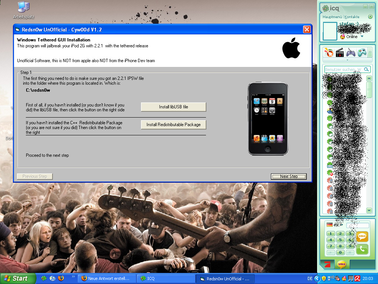Viewport: 378px width, 284px height.
Task: Click the tray icon with the red stop symbol
Action: 337,278
